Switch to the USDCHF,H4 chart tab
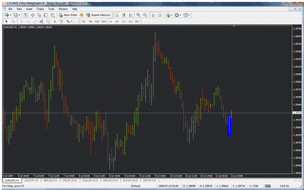 [31, 180]
